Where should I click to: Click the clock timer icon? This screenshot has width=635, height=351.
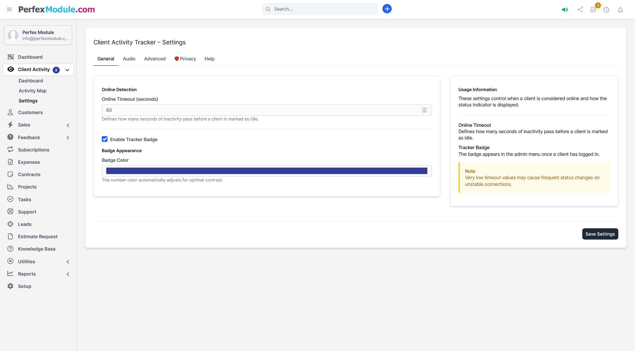tap(606, 10)
